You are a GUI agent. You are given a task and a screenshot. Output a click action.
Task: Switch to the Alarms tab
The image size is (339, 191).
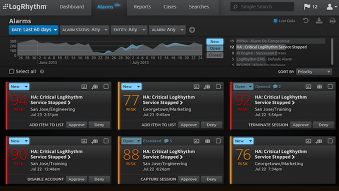point(109,7)
